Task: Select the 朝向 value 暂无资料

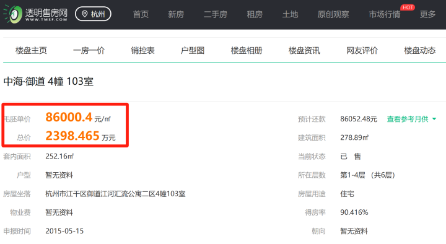Action: coord(354,231)
